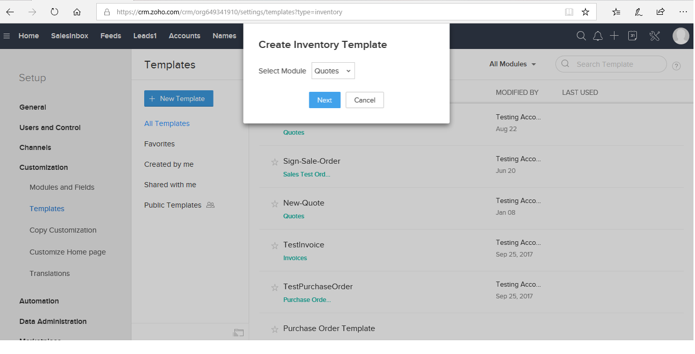Expand the Automation setup section

coord(39,301)
